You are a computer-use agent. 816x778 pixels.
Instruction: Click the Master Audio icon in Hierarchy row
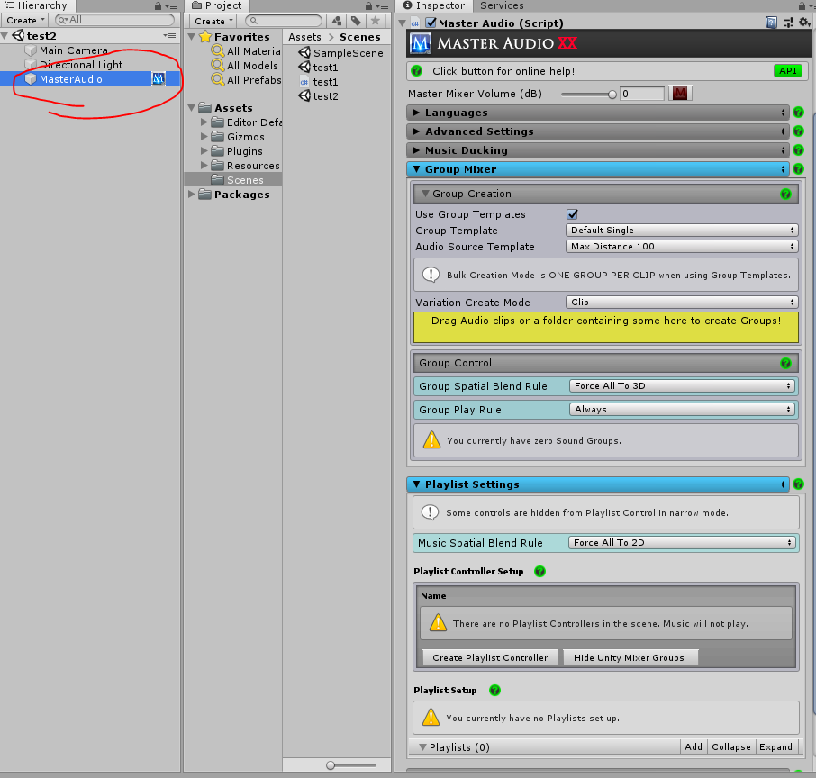(159, 79)
